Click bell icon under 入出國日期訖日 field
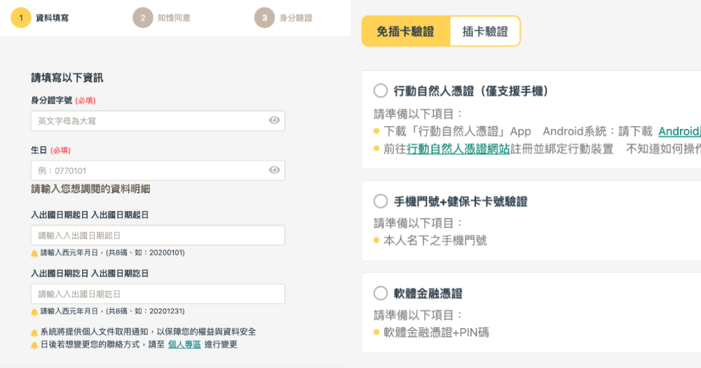701x368 pixels. click(x=34, y=312)
